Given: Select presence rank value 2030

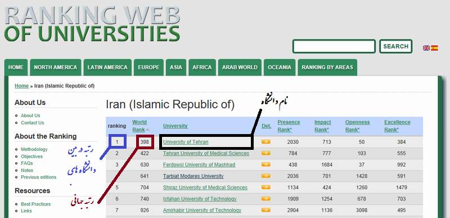Looking at the screenshot, I should coord(292,142).
